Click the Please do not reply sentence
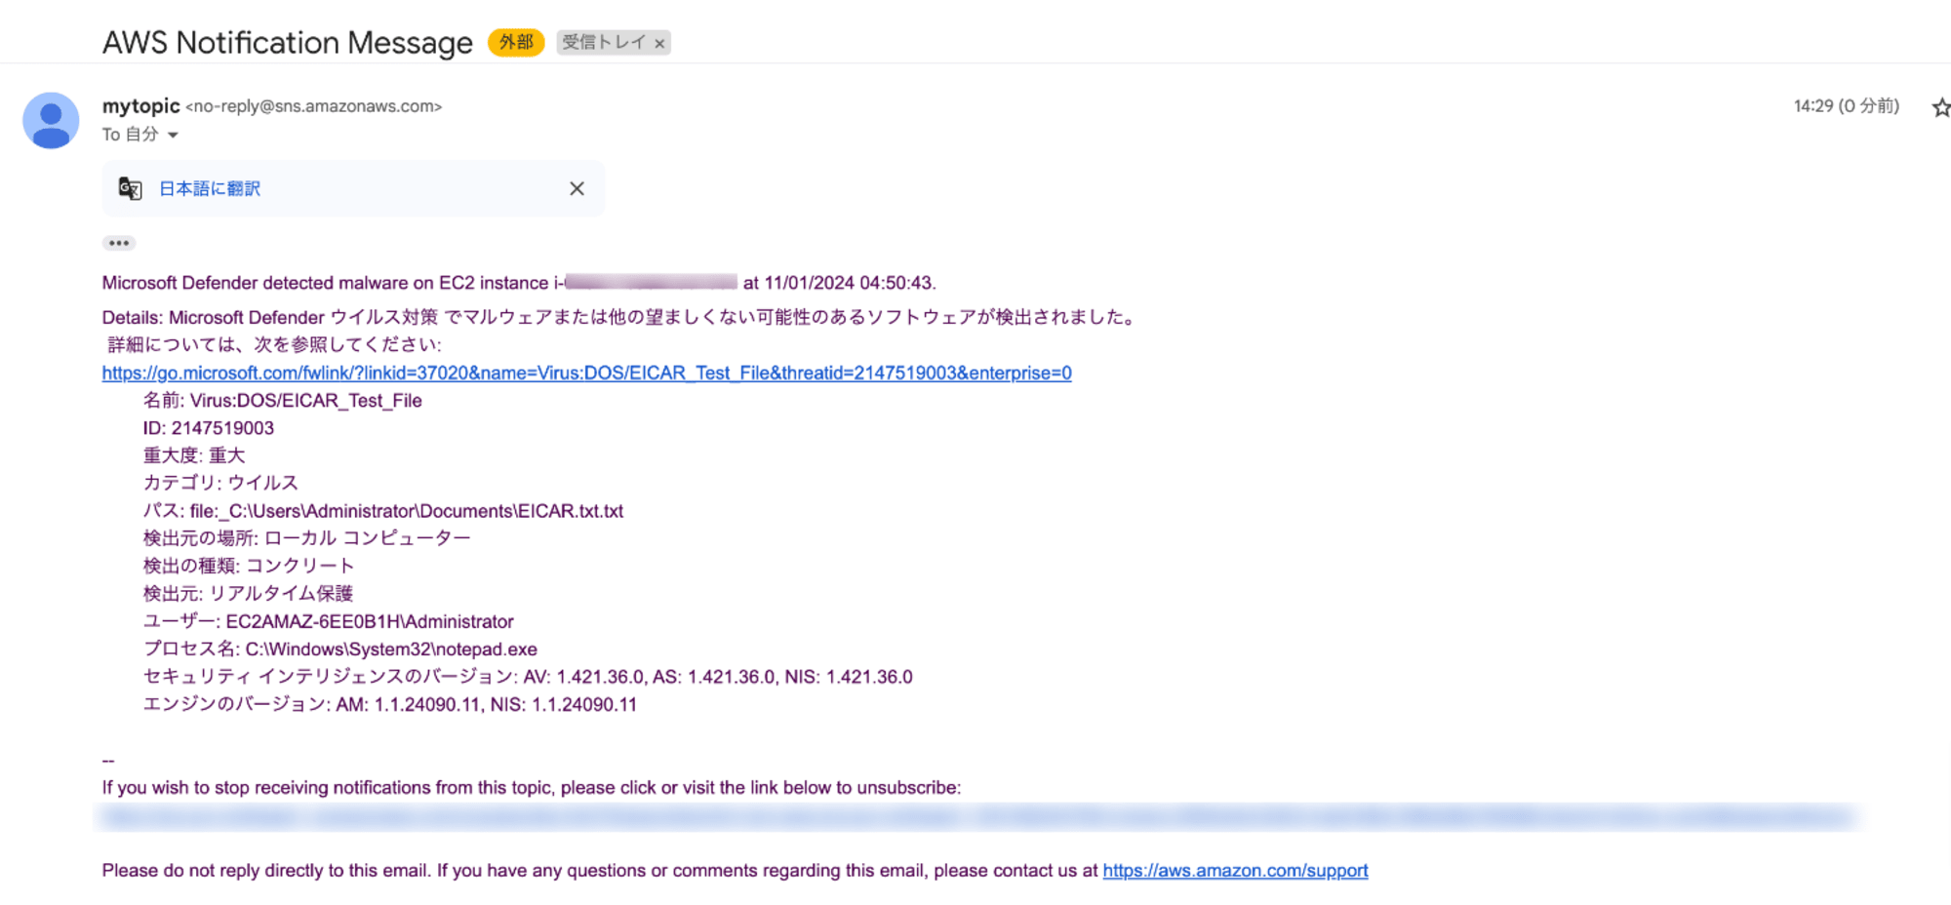 (x=601, y=870)
